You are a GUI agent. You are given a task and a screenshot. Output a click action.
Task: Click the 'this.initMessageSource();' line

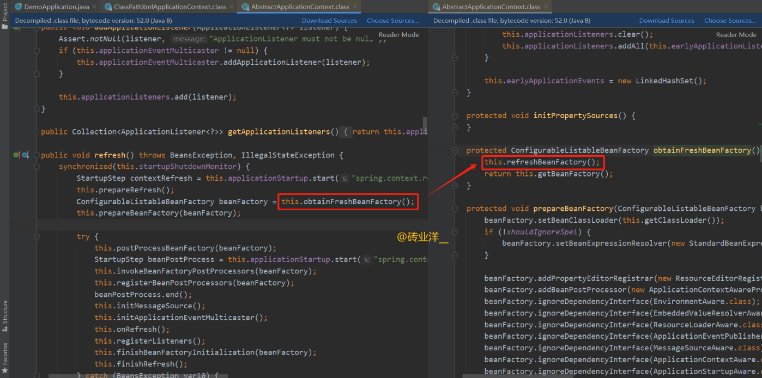pos(150,306)
